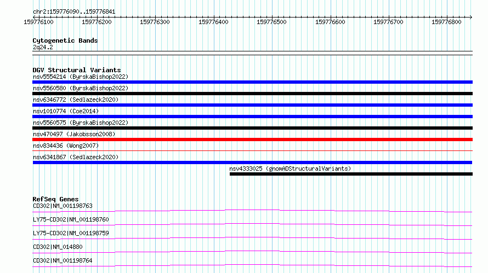Viewport: 488px width, 273px height.
Task: Open variant nsv834436 (Wong2007) label
Action: (x=66, y=146)
